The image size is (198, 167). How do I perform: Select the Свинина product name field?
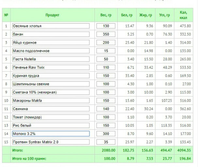[x=51, y=109]
